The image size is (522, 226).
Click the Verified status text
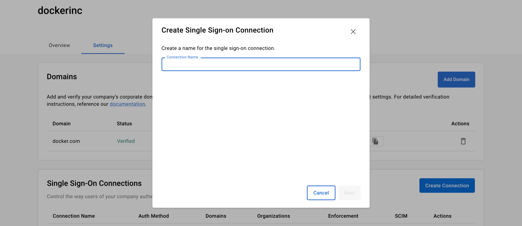tap(126, 141)
